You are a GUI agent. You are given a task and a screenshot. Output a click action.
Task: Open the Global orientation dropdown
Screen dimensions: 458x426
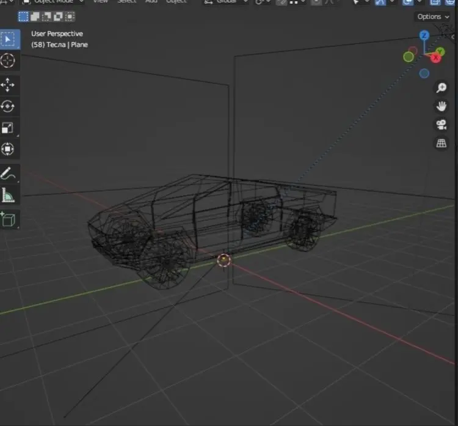point(226,2)
